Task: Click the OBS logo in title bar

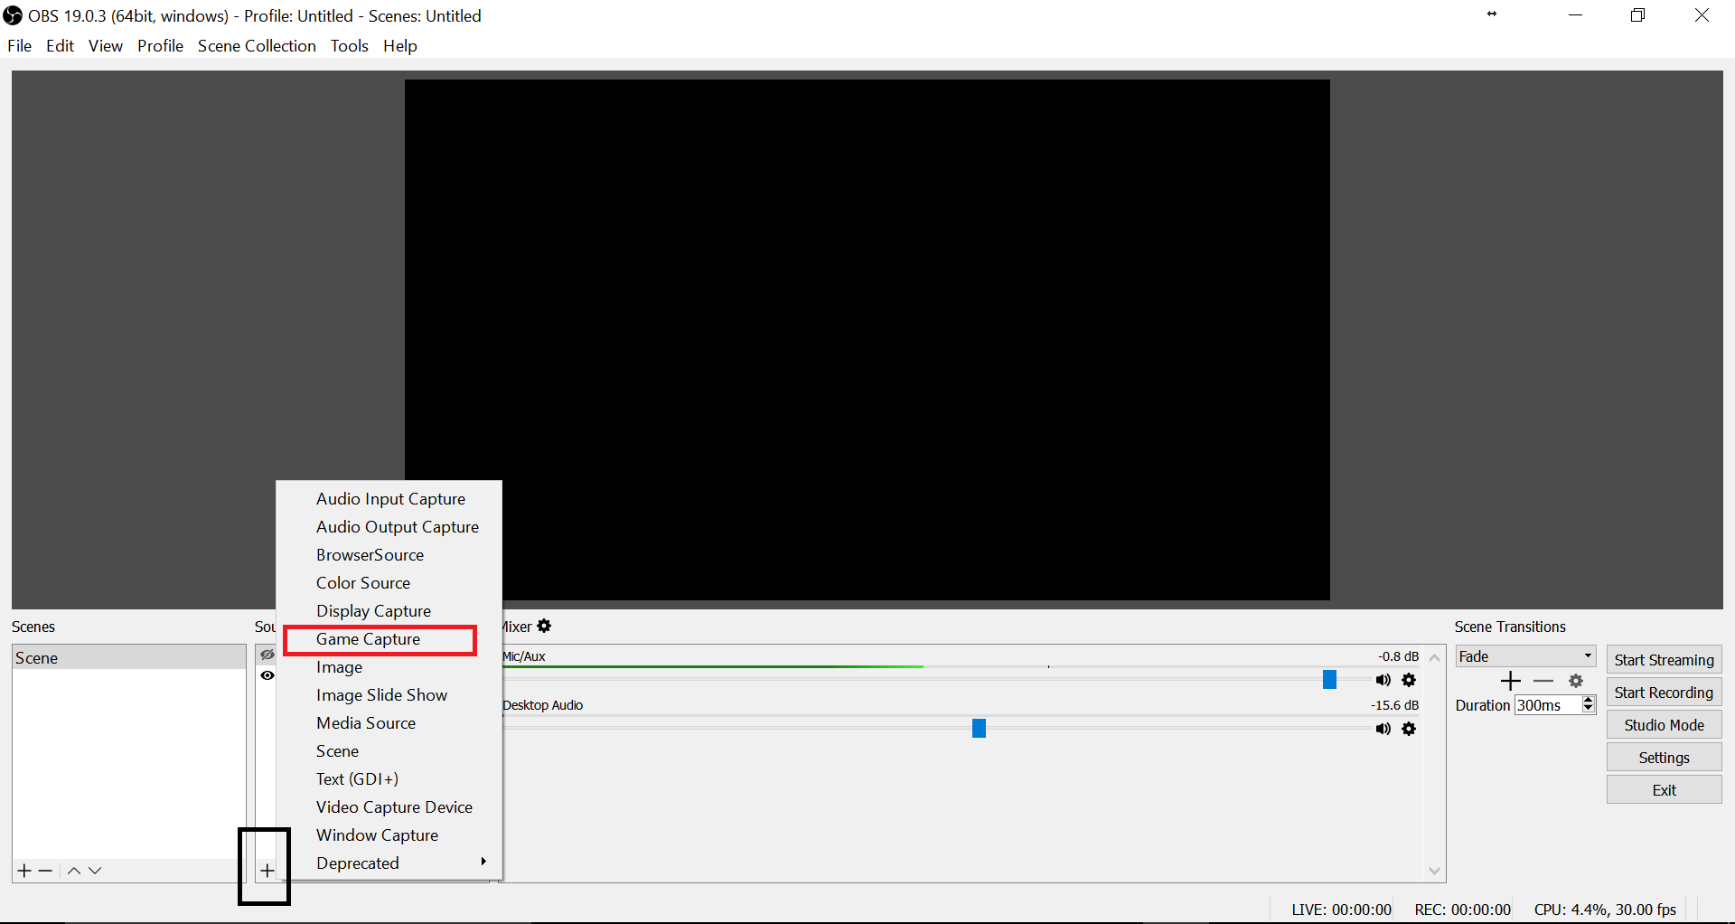Action: (13, 15)
